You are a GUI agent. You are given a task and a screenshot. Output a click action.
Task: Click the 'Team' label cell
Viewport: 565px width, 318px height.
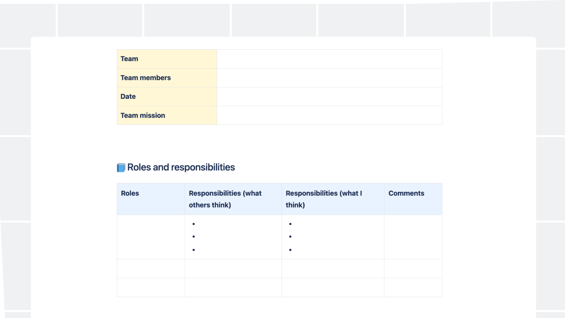tap(167, 59)
